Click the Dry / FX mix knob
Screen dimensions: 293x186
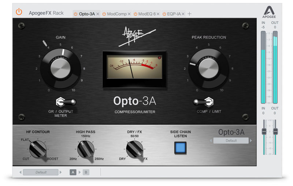pos(134,149)
